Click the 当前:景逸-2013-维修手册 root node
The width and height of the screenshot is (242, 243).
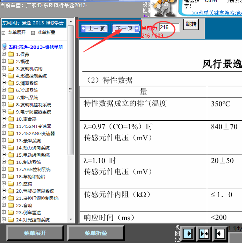(36, 47)
